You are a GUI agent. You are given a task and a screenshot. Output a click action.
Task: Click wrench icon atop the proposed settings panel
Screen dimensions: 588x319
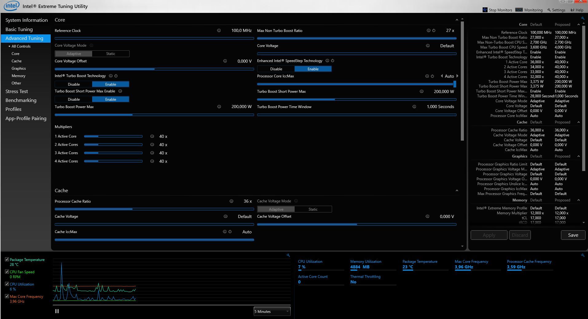point(583,18)
